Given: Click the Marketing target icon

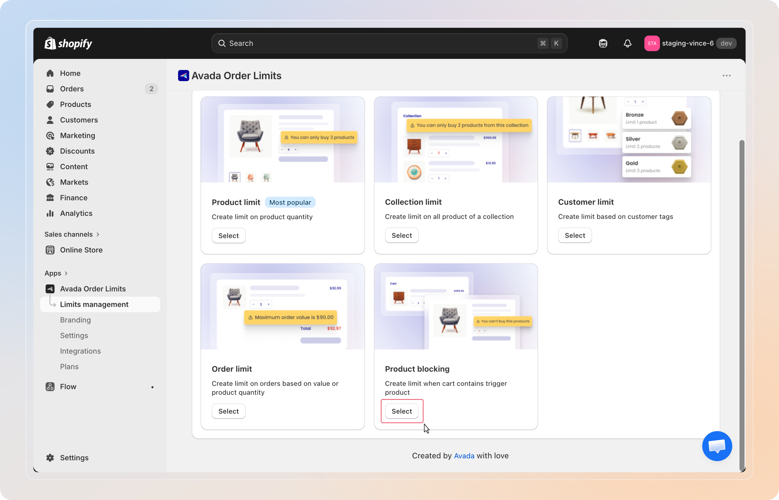Looking at the screenshot, I should (x=50, y=135).
